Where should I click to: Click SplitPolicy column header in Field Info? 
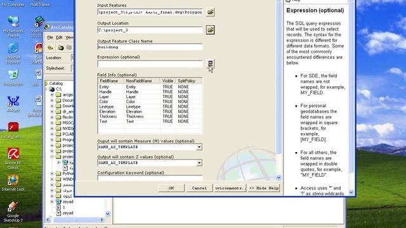point(188,81)
